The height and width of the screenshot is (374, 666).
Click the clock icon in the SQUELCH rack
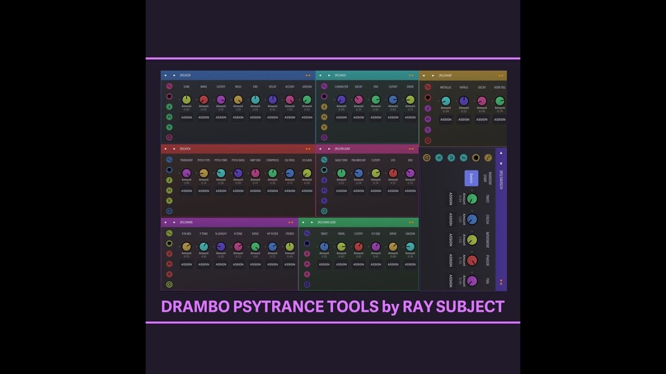(x=427, y=157)
